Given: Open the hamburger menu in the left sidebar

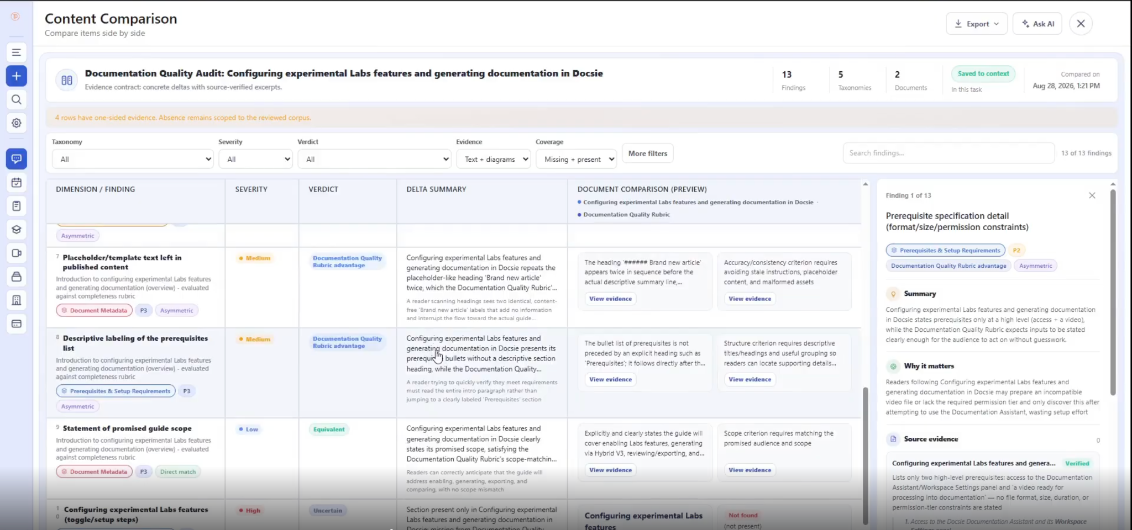Looking at the screenshot, I should (17, 52).
